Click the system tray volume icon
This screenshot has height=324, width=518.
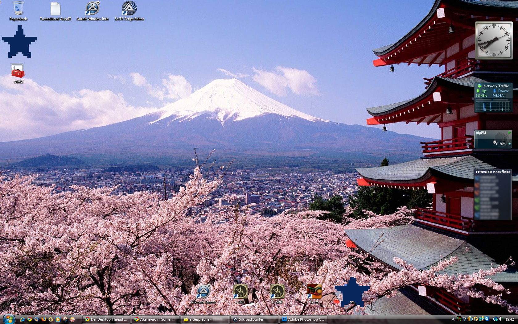[501, 319]
